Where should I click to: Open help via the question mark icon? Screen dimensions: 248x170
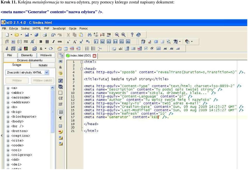pyautogui.click(x=132, y=35)
